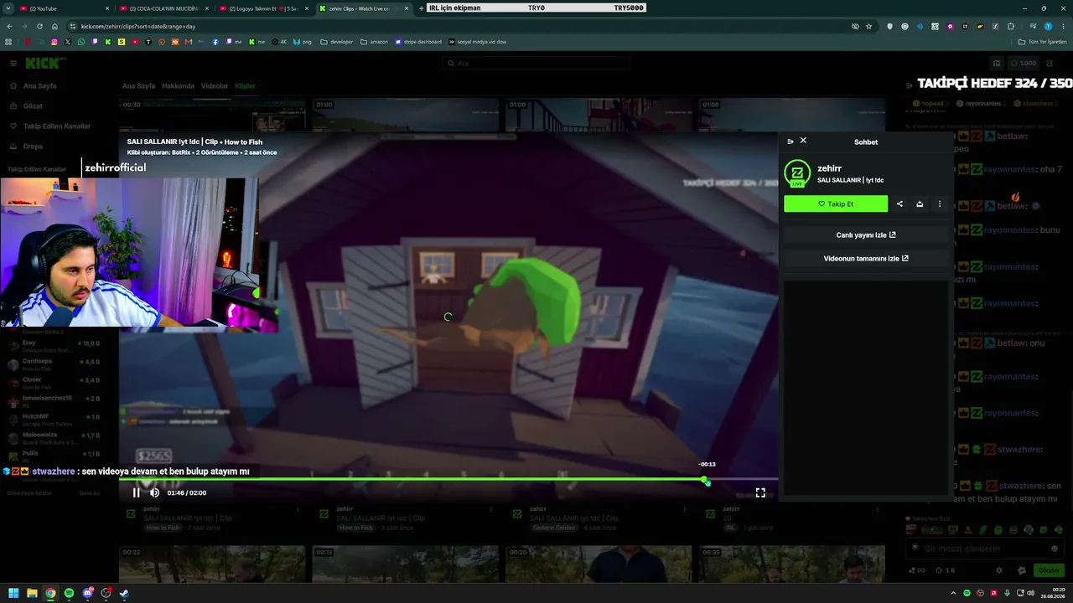Click the Takip Et follow button

(836, 204)
